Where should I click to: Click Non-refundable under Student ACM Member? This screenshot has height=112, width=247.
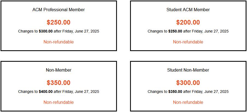click(188, 42)
